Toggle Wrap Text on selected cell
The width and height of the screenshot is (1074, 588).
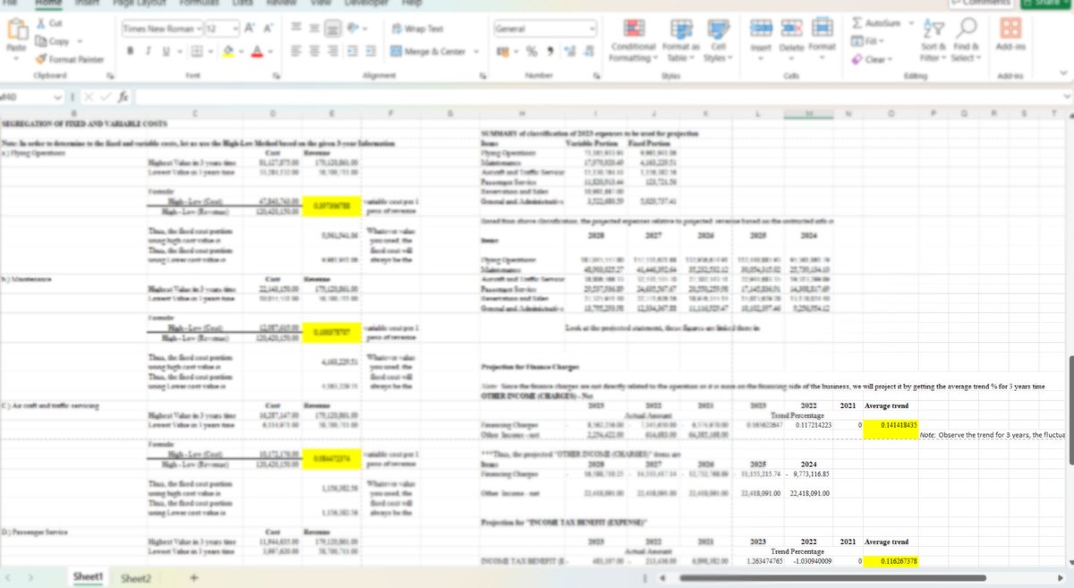coord(418,29)
